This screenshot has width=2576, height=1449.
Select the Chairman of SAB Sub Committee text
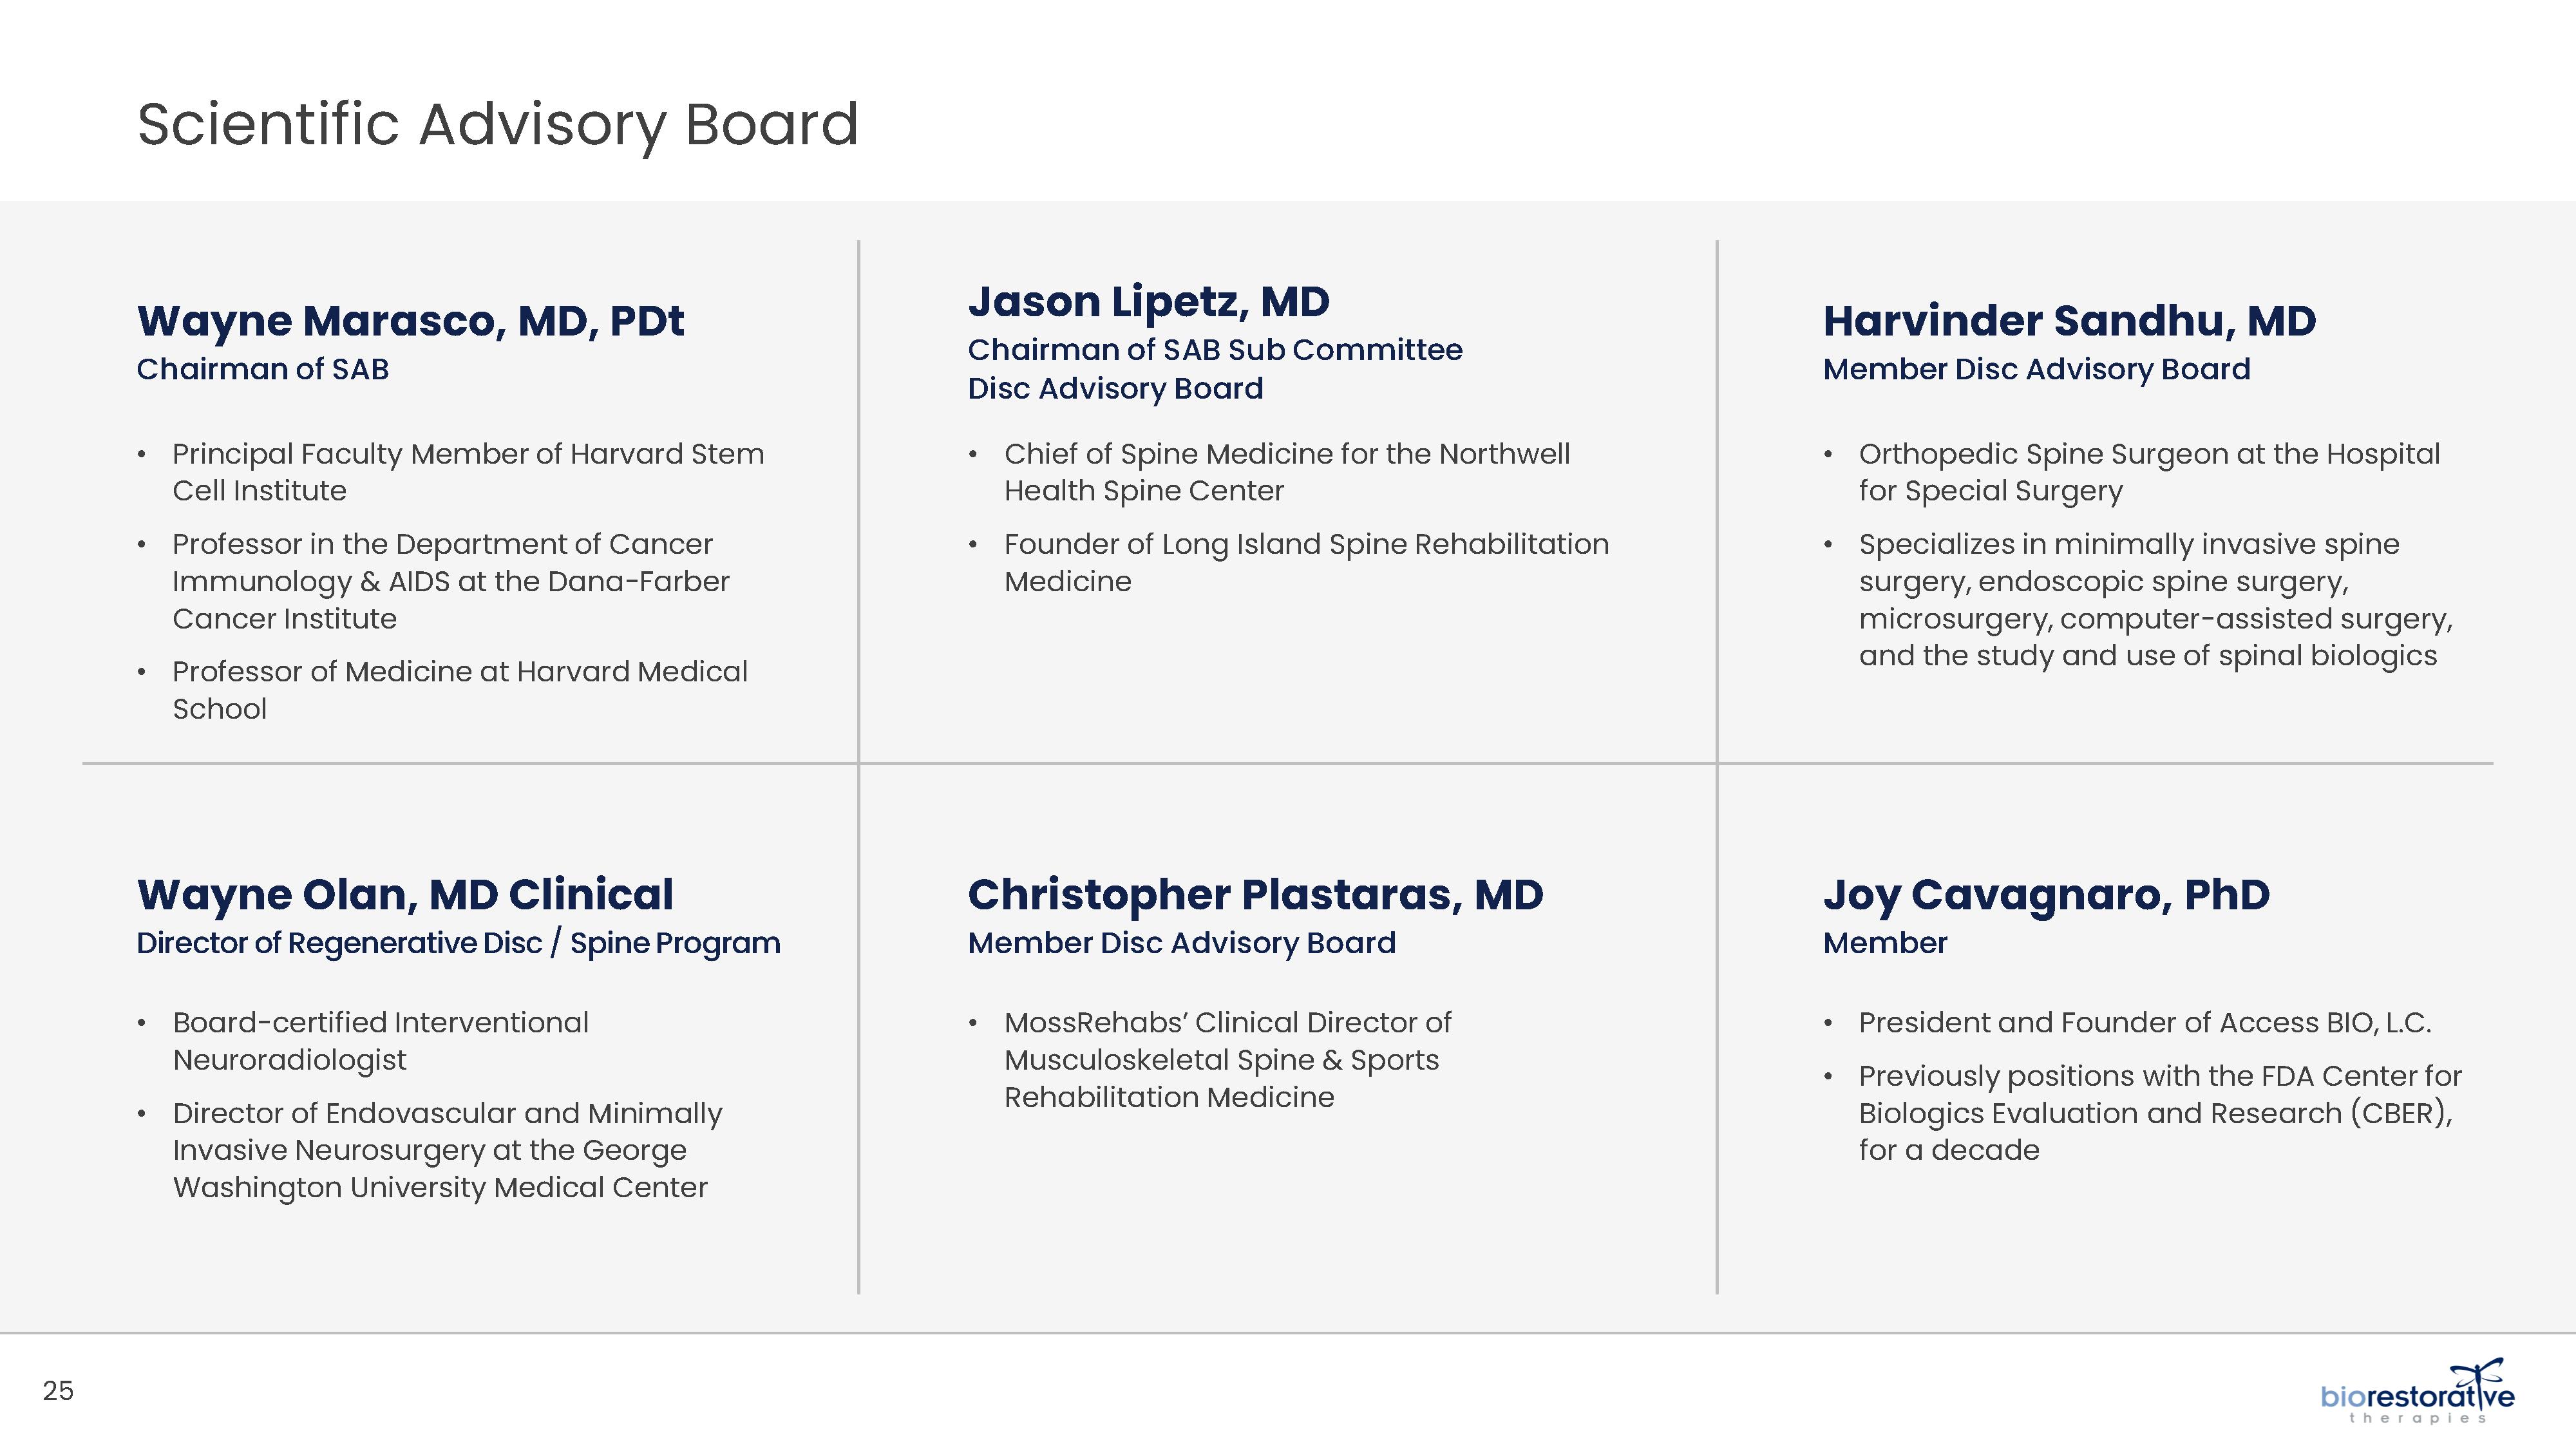click(x=1215, y=350)
